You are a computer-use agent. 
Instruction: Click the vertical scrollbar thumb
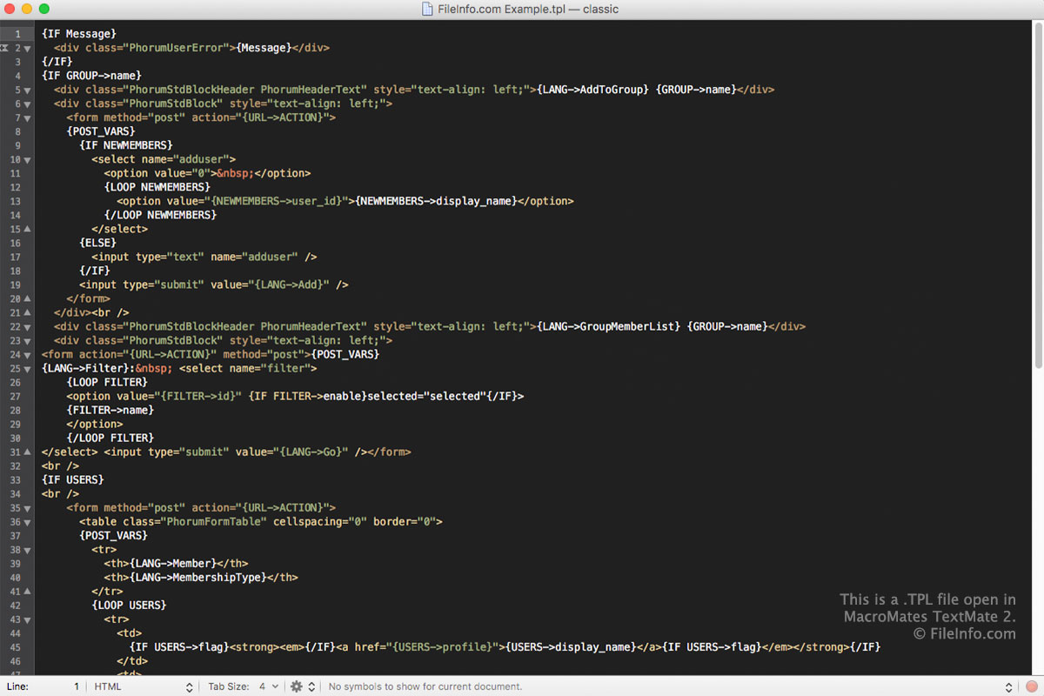click(x=1039, y=196)
